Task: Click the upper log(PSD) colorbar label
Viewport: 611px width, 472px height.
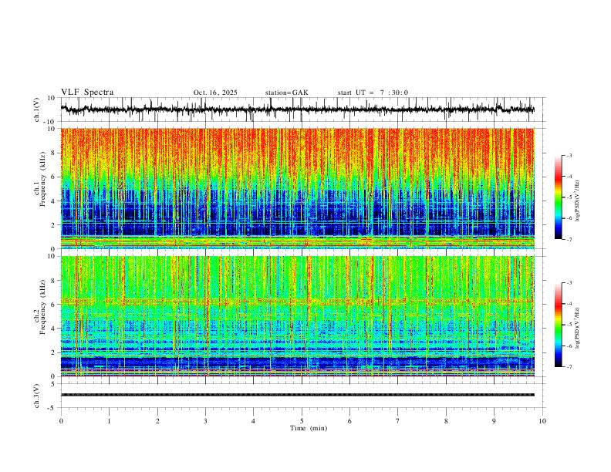Action: pyautogui.click(x=578, y=201)
